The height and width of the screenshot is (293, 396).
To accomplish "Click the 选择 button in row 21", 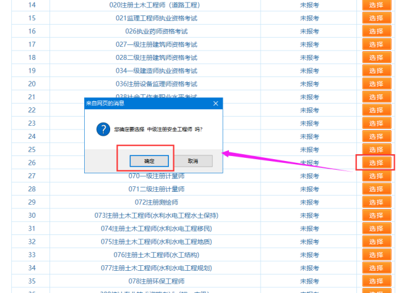I will click(376, 97).
